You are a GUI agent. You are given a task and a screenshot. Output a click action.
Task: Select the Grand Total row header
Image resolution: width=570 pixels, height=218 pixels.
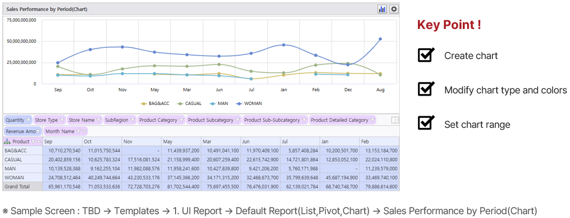[22, 187]
